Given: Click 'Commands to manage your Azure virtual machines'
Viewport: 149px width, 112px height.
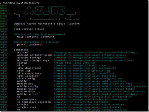Looking at the screenshot, I should click(91, 110).
